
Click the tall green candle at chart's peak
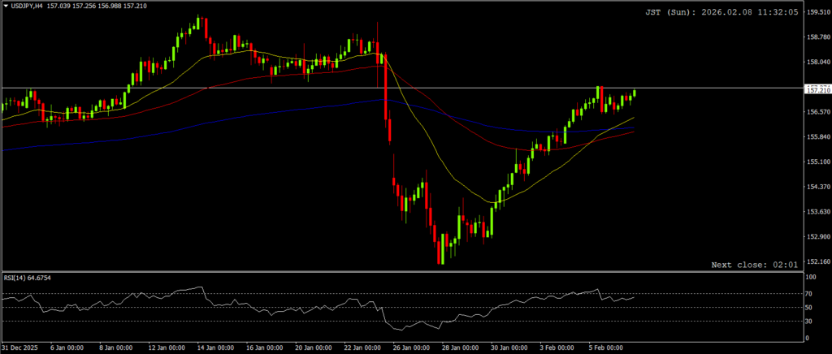[198, 23]
